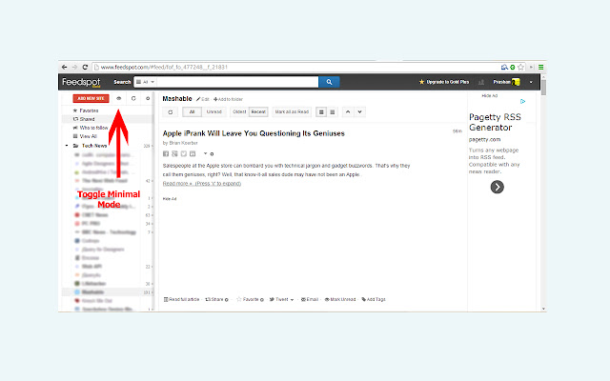This screenshot has width=610, height=381.
Task: Open the green Chrome menu icon
Action: [x=540, y=68]
